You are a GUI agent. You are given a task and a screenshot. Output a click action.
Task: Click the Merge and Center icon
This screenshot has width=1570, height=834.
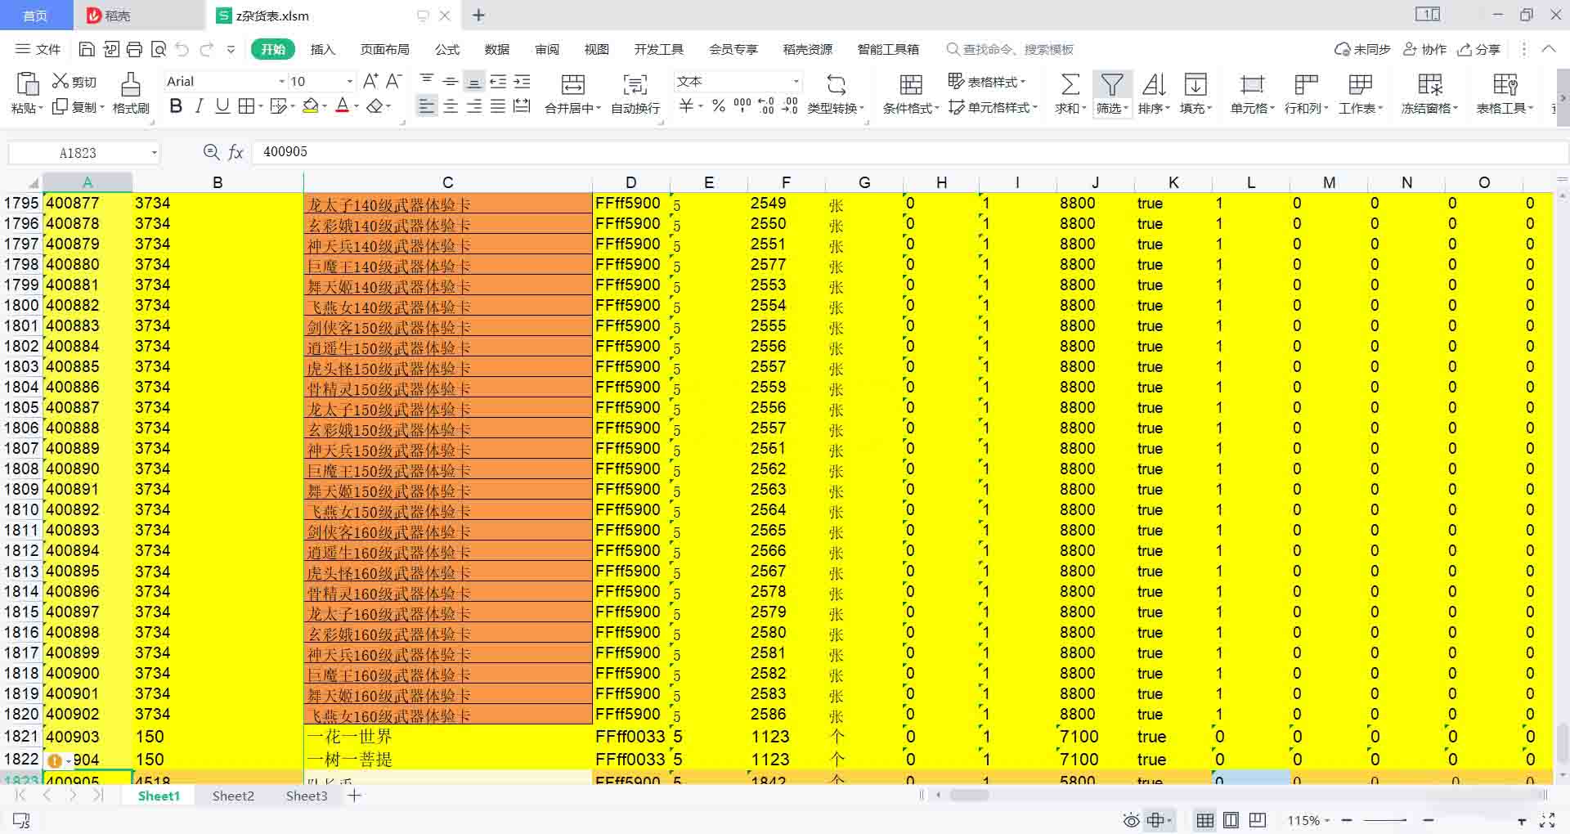tap(572, 84)
